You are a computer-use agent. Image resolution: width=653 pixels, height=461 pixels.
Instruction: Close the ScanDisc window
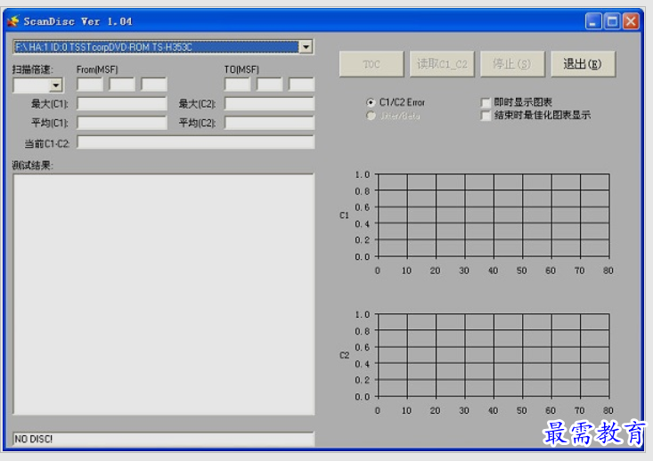tap(631, 20)
